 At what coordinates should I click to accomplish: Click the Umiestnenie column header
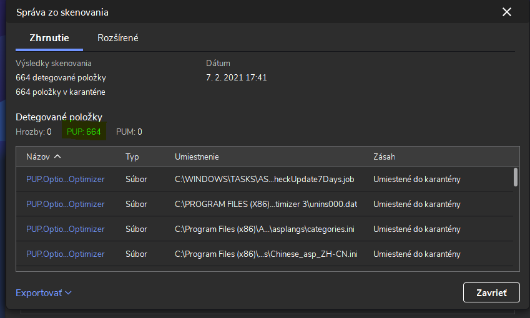click(197, 157)
